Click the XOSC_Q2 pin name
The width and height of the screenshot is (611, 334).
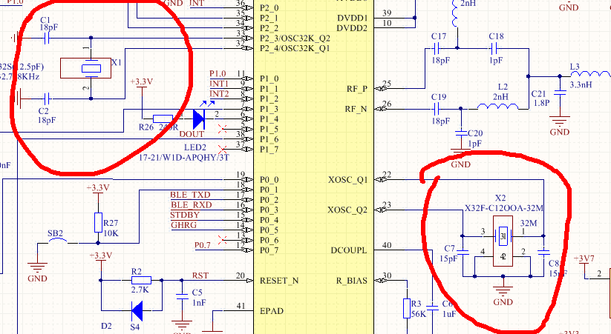(x=347, y=210)
